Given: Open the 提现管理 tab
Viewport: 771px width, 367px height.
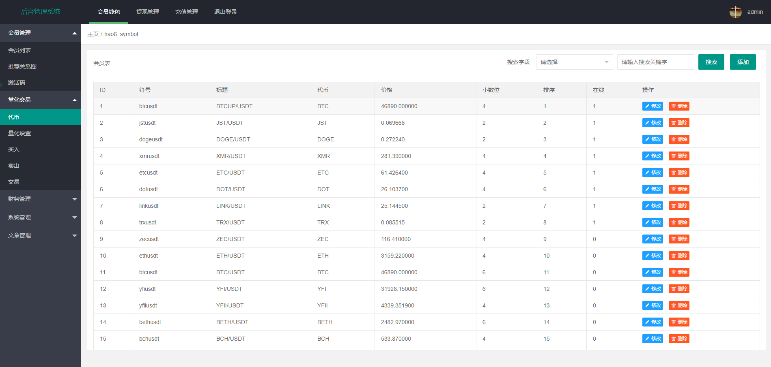Looking at the screenshot, I should 148,12.
